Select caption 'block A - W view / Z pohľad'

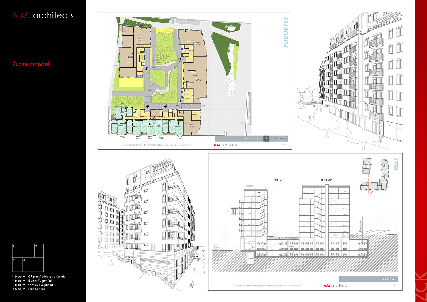coord(34,285)
